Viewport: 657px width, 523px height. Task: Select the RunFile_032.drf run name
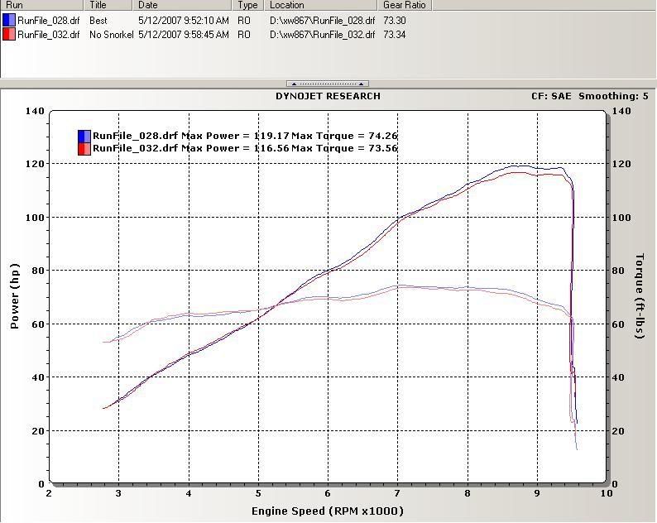coord(48,35)
